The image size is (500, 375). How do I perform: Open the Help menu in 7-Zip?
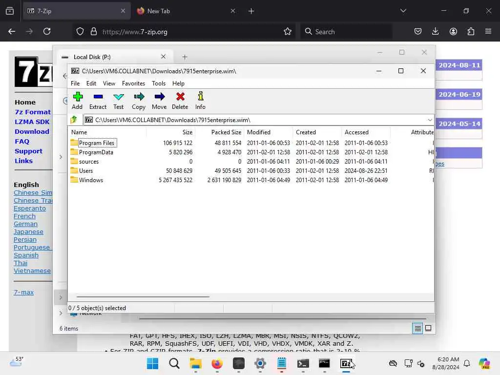(x=178, y=83)
